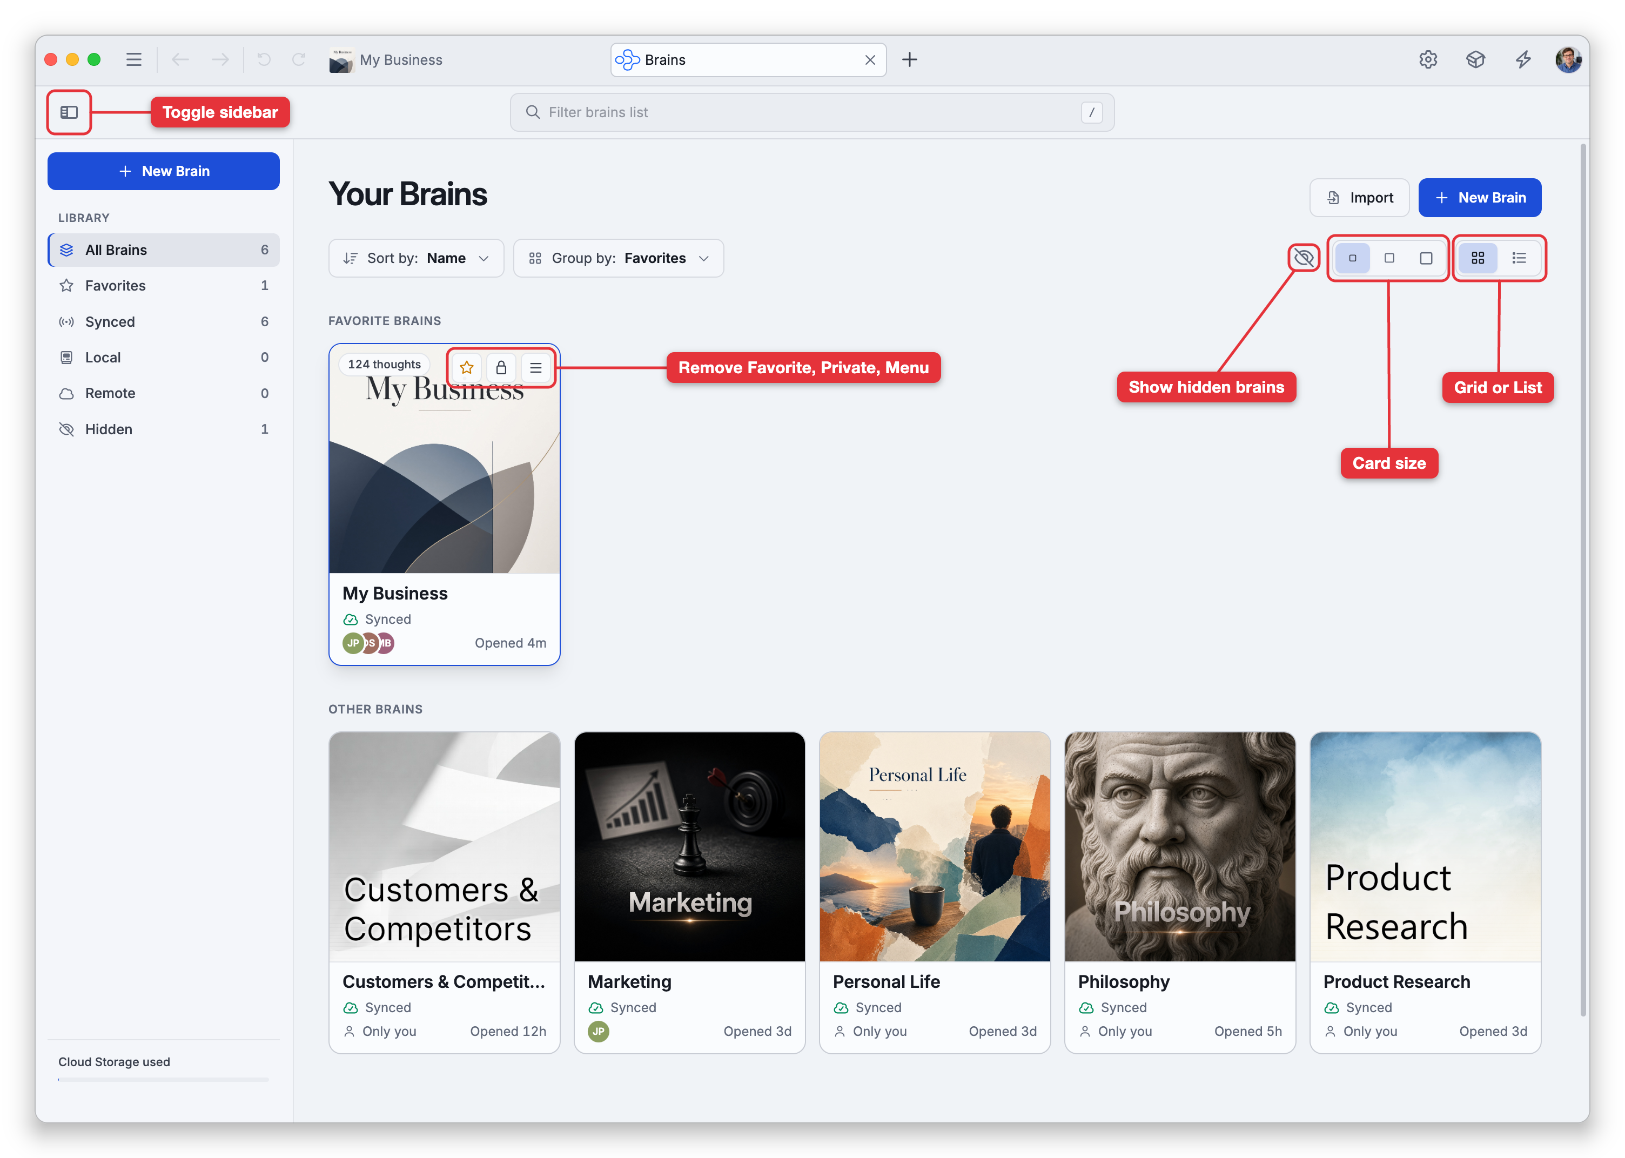Choose medium card size
Image resolution: width=1625 pixels, height=1158 pixels.
point(1389,258)
